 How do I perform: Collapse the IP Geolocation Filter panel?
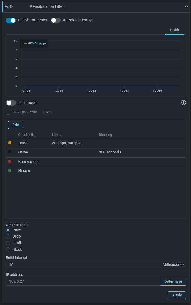[187, 6]
